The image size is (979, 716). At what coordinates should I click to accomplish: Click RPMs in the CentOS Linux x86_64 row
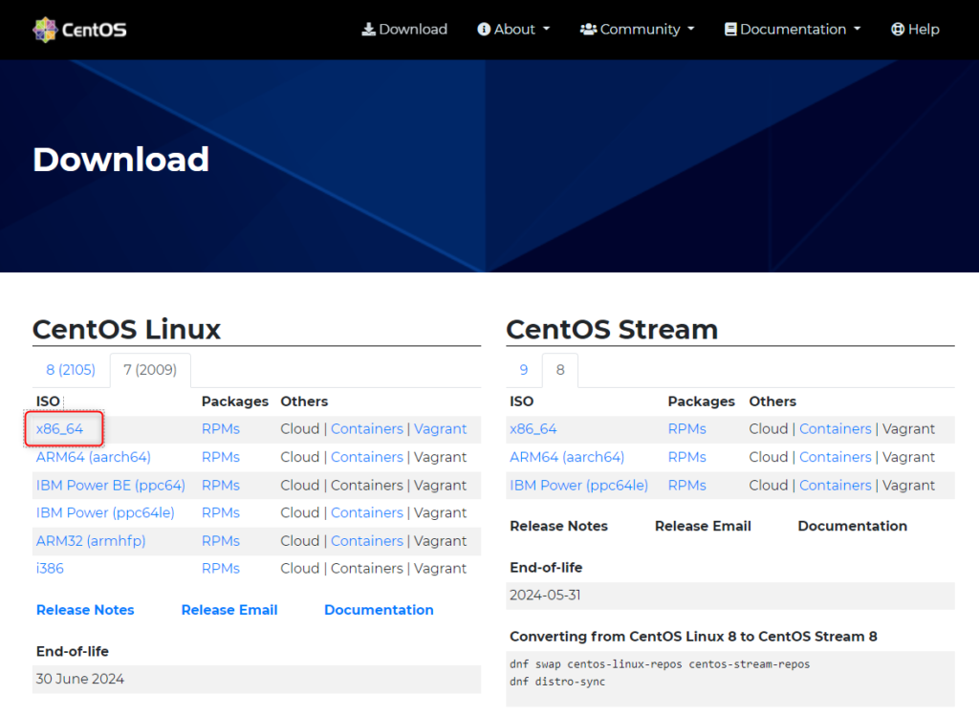coord(221,429)
